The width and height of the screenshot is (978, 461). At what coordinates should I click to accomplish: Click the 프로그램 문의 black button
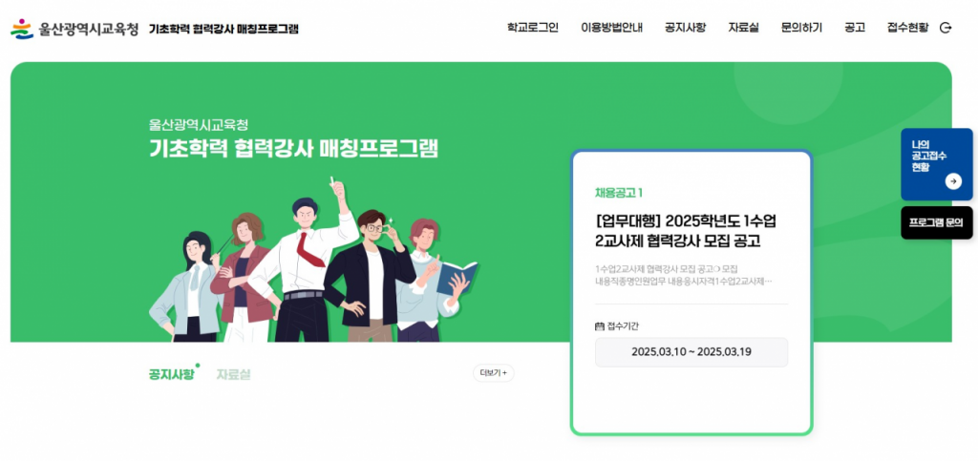click(936, 222)
